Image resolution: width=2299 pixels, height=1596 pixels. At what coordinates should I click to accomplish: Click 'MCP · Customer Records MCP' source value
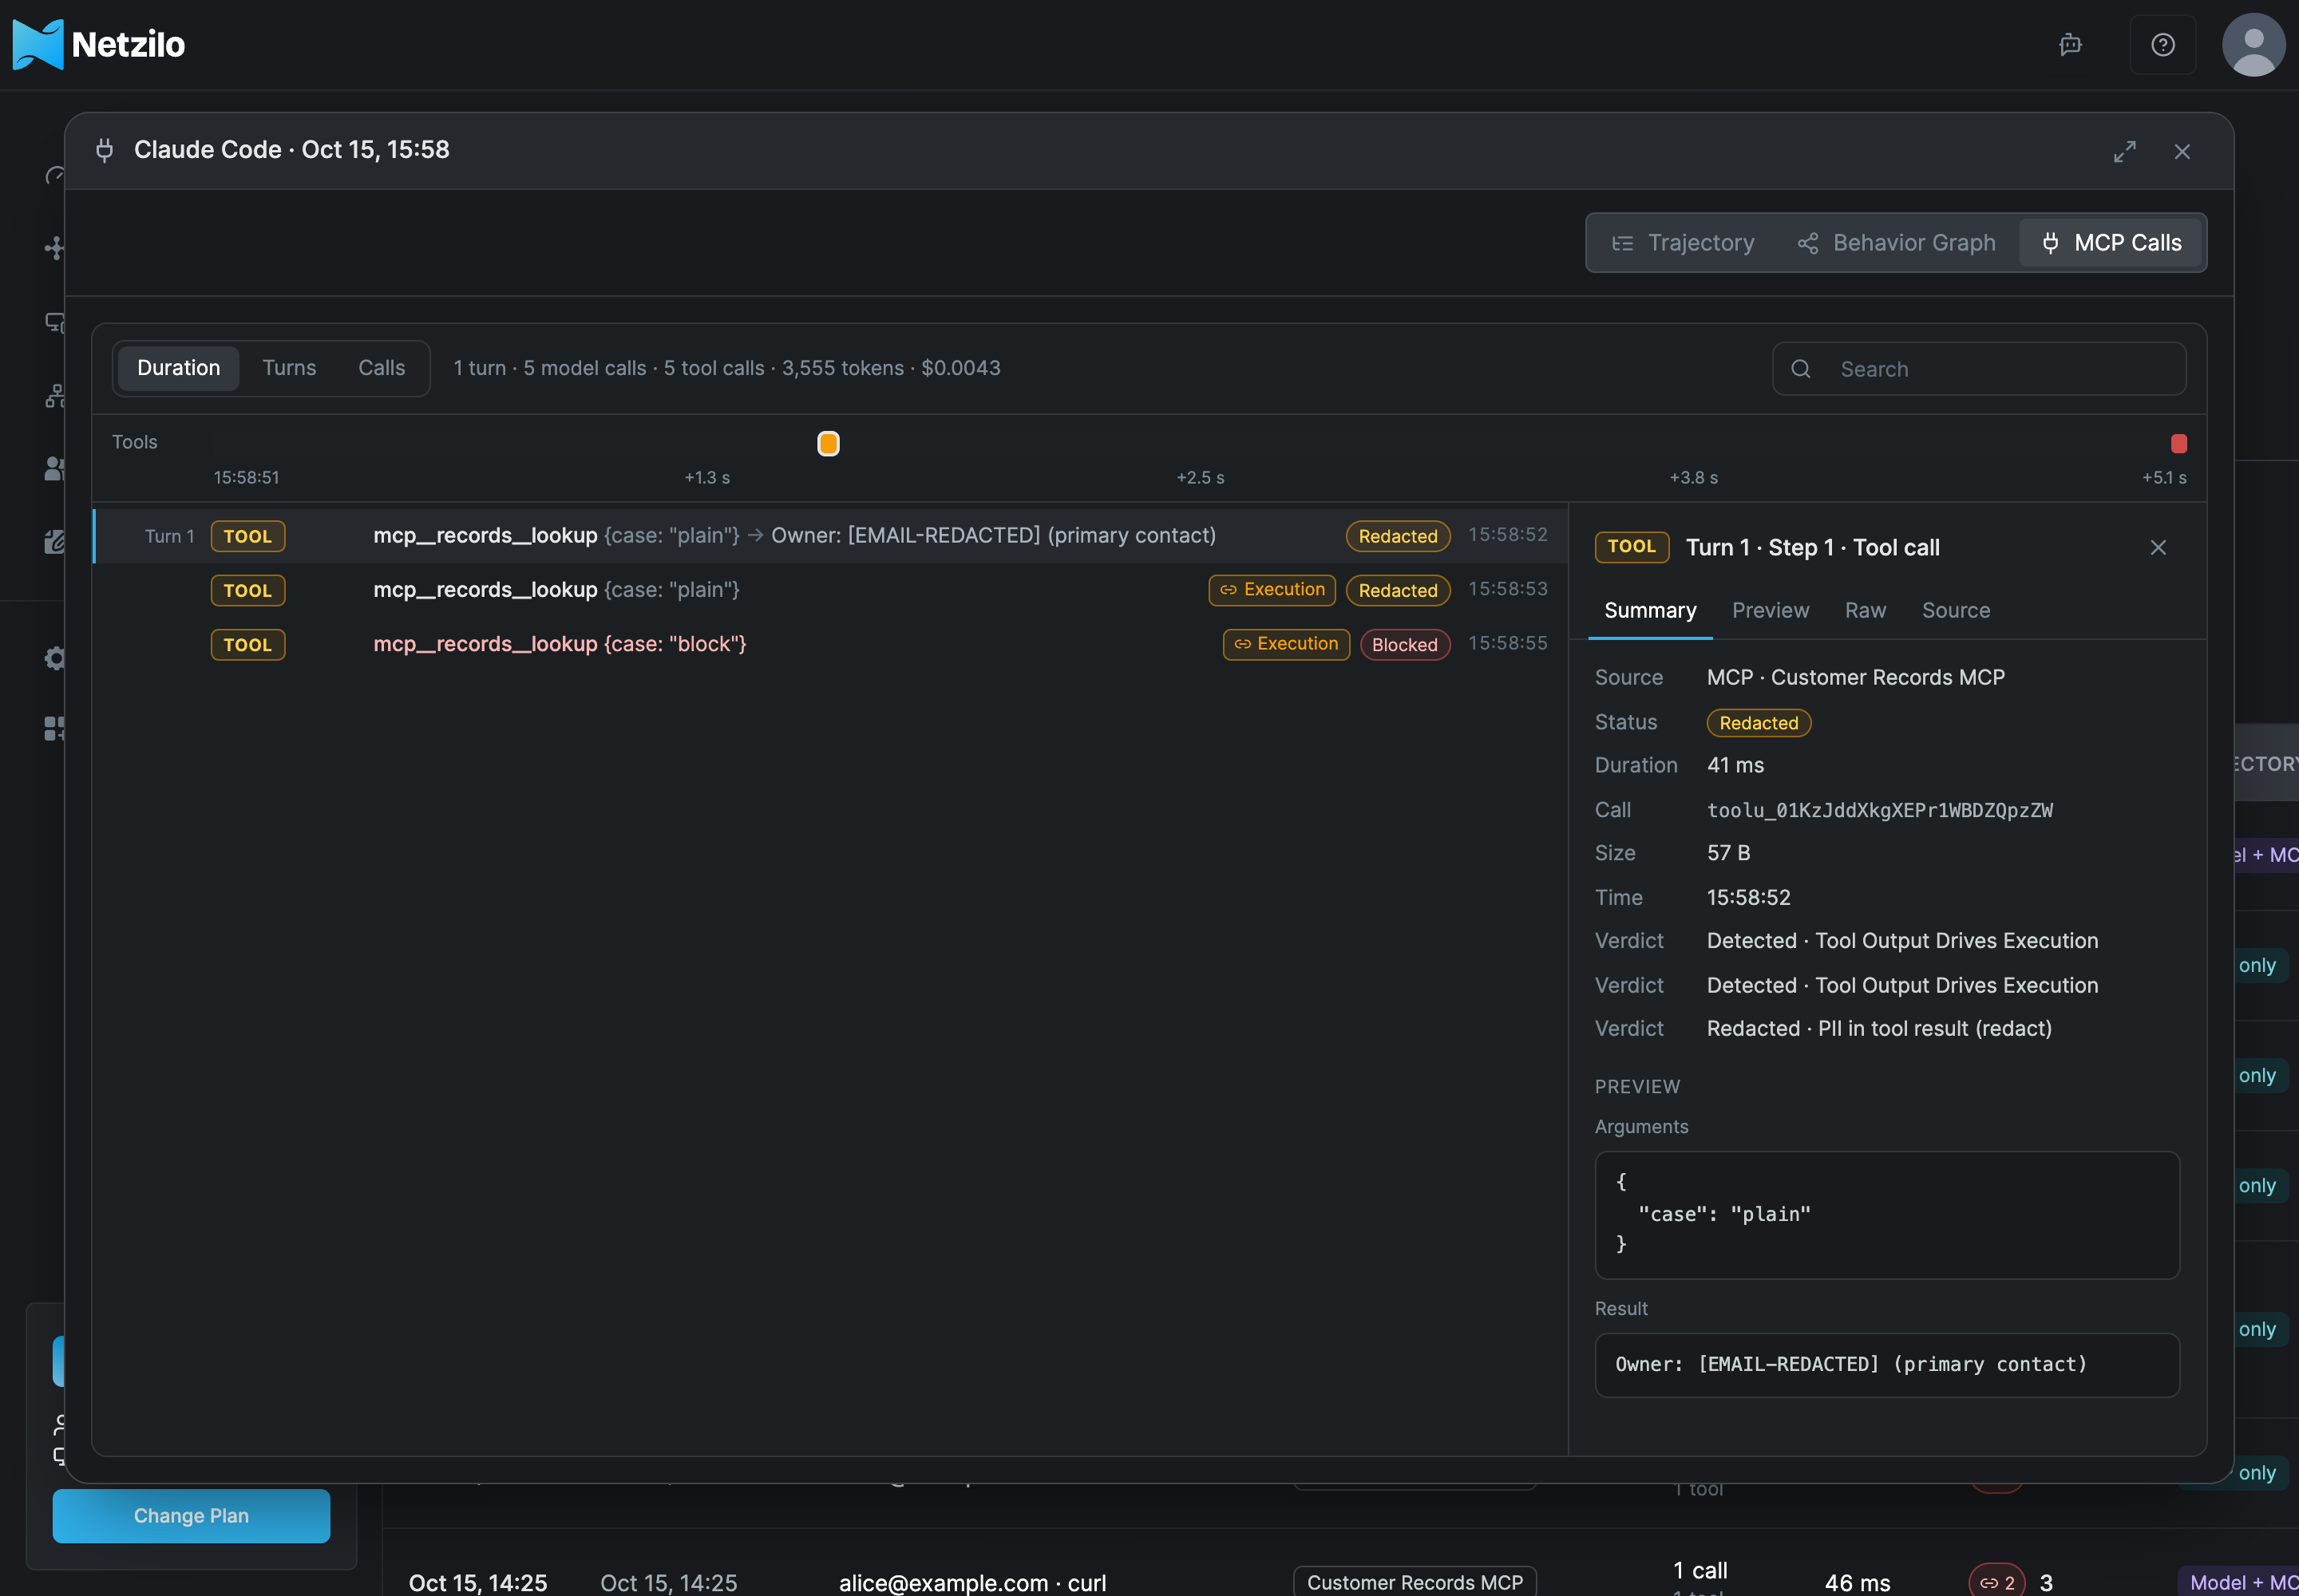coord(1855,677)
